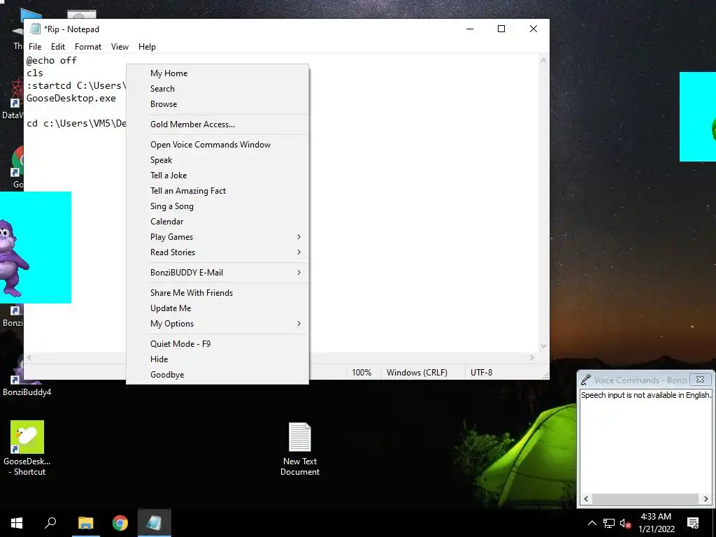
Task: Choose Goodbye to exit Bonzi
Action: click(217, 375)
